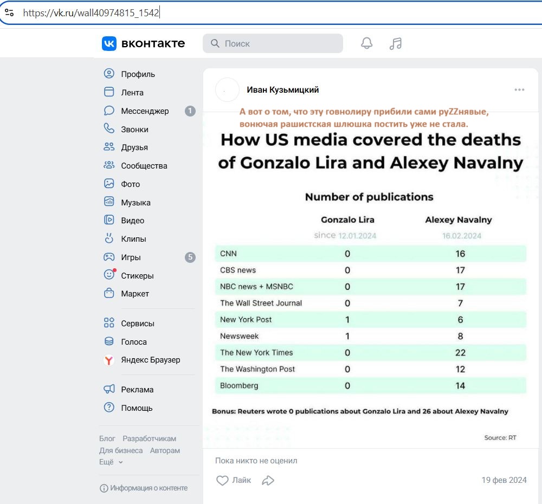Open the Мессенджер menu item
The image size is (542, 504).
pyautogui.click(x=150, y=111)
